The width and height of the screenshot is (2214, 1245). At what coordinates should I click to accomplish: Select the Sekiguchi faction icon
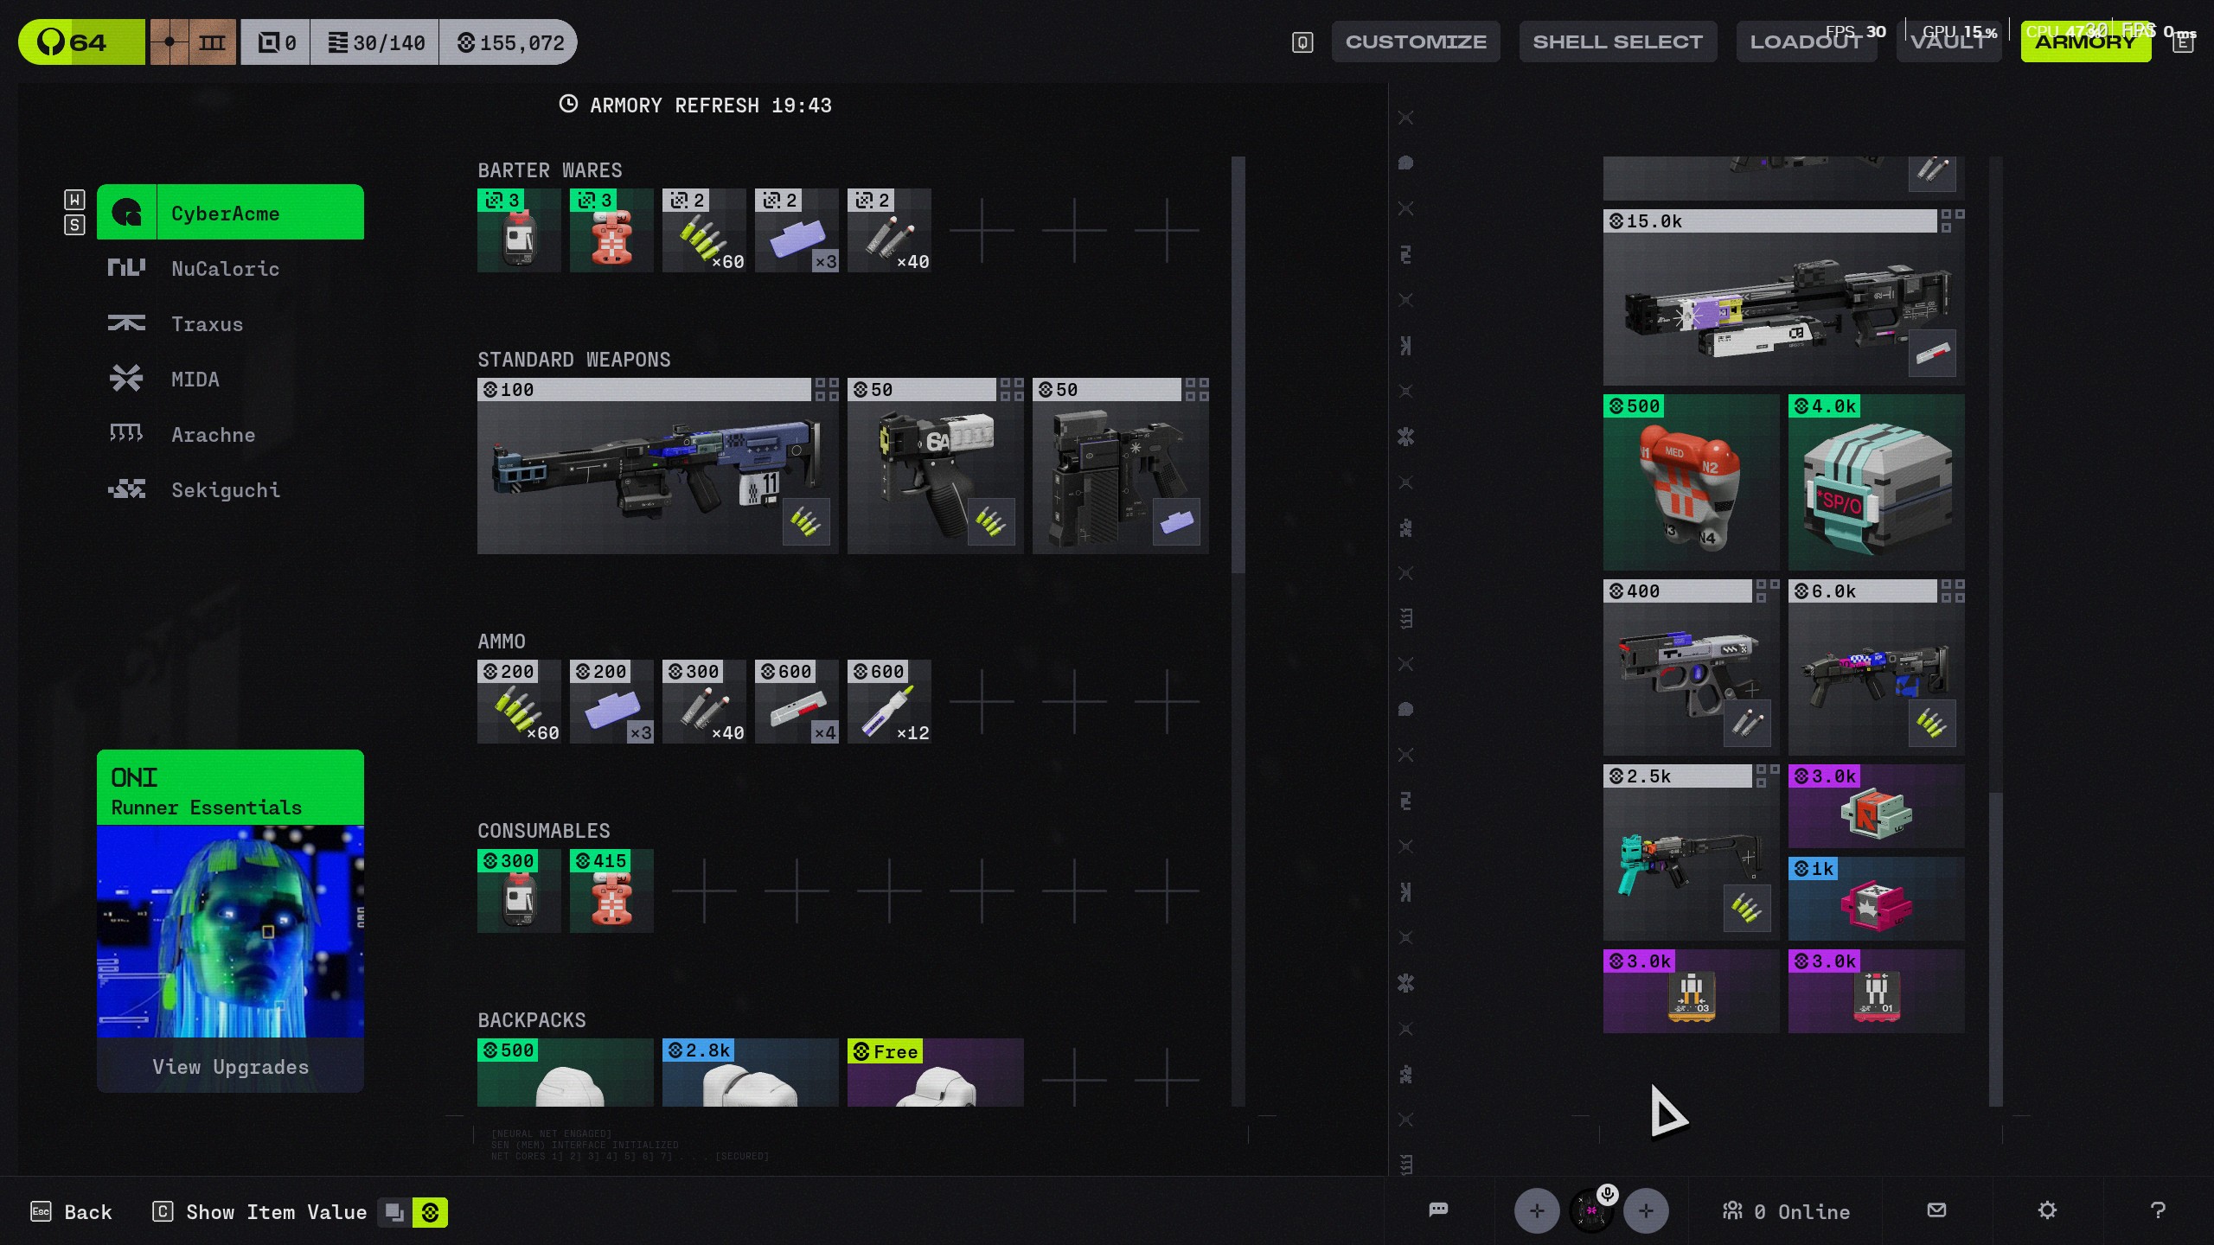(126, 489)
